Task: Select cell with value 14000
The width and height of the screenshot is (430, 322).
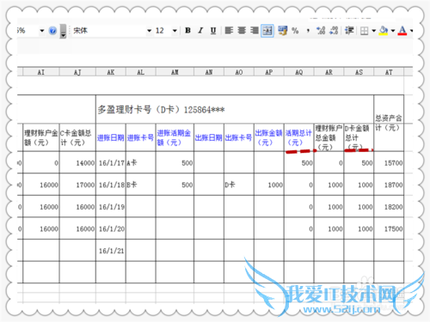Action: pos(77,162)
